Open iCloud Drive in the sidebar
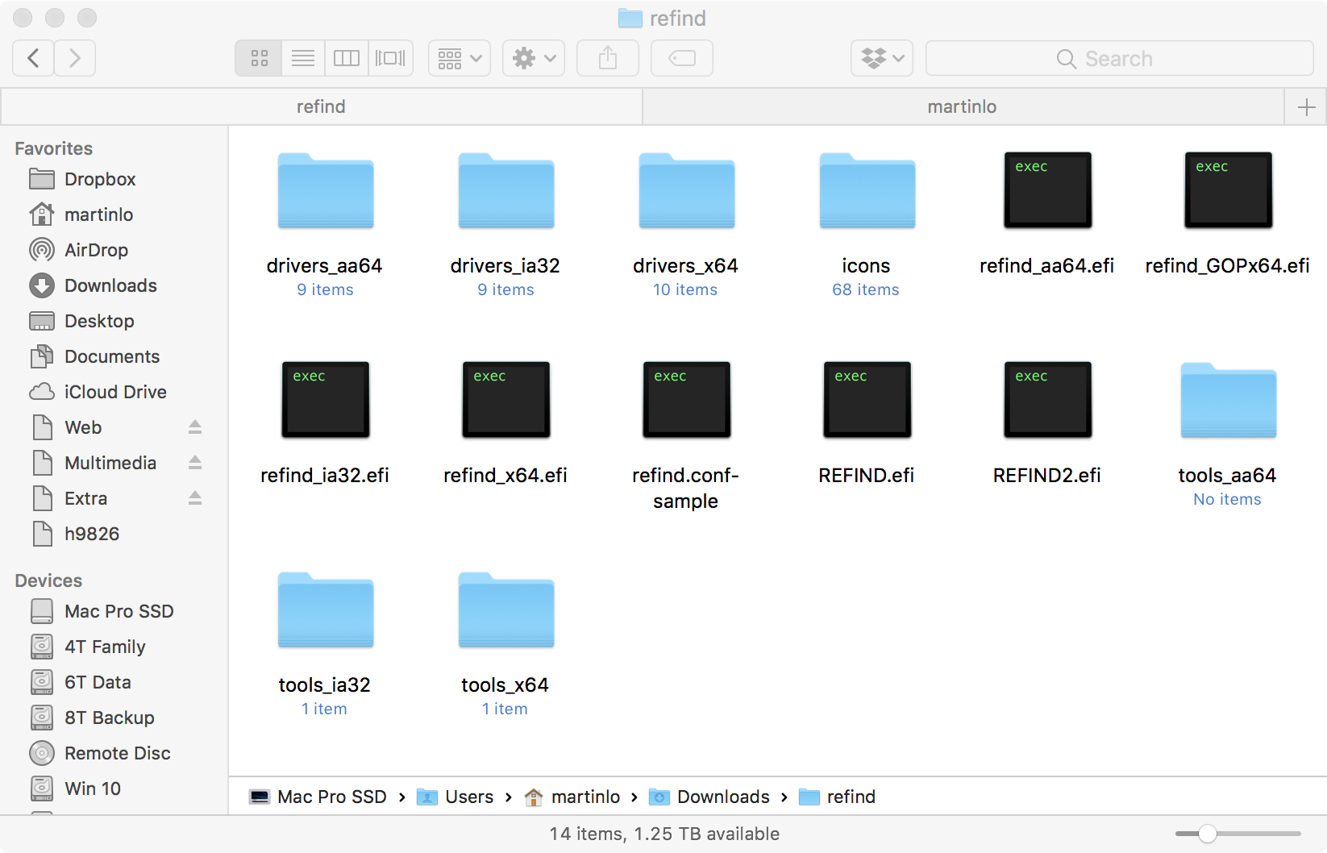The image size is (1327, 853). coord(115,392)
